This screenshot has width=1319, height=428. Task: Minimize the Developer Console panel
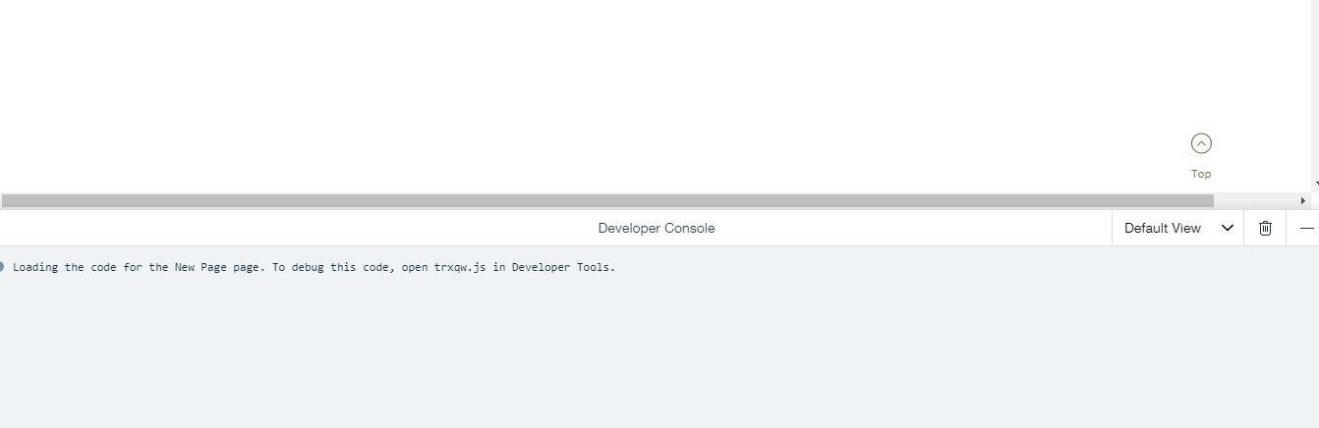tap(1306, 228)
